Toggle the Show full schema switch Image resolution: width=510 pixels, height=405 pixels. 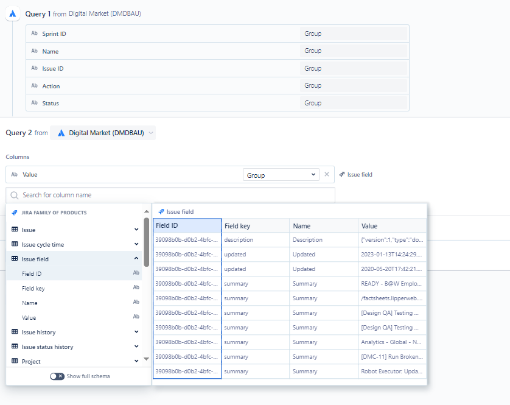click(x=57, y=376)
